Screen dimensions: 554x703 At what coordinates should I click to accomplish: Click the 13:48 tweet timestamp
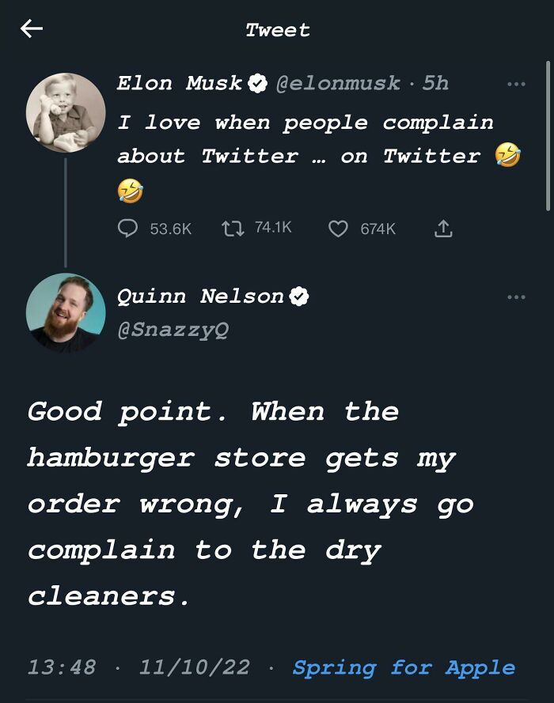(x=61, y=667)
